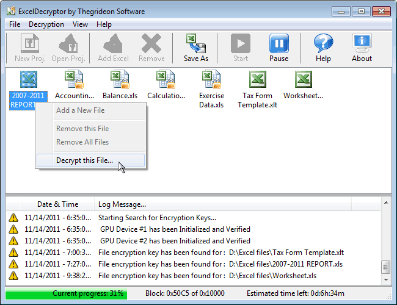Click the 11/14/2011 - 7:00:3... timestamp

tap(58, 253)
